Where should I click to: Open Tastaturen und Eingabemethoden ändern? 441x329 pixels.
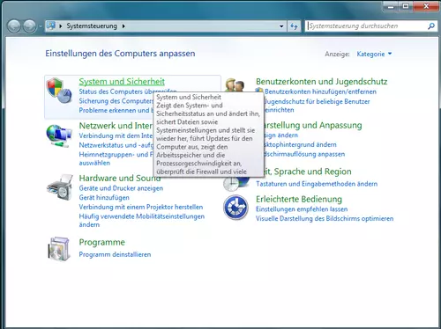[317, 184]
